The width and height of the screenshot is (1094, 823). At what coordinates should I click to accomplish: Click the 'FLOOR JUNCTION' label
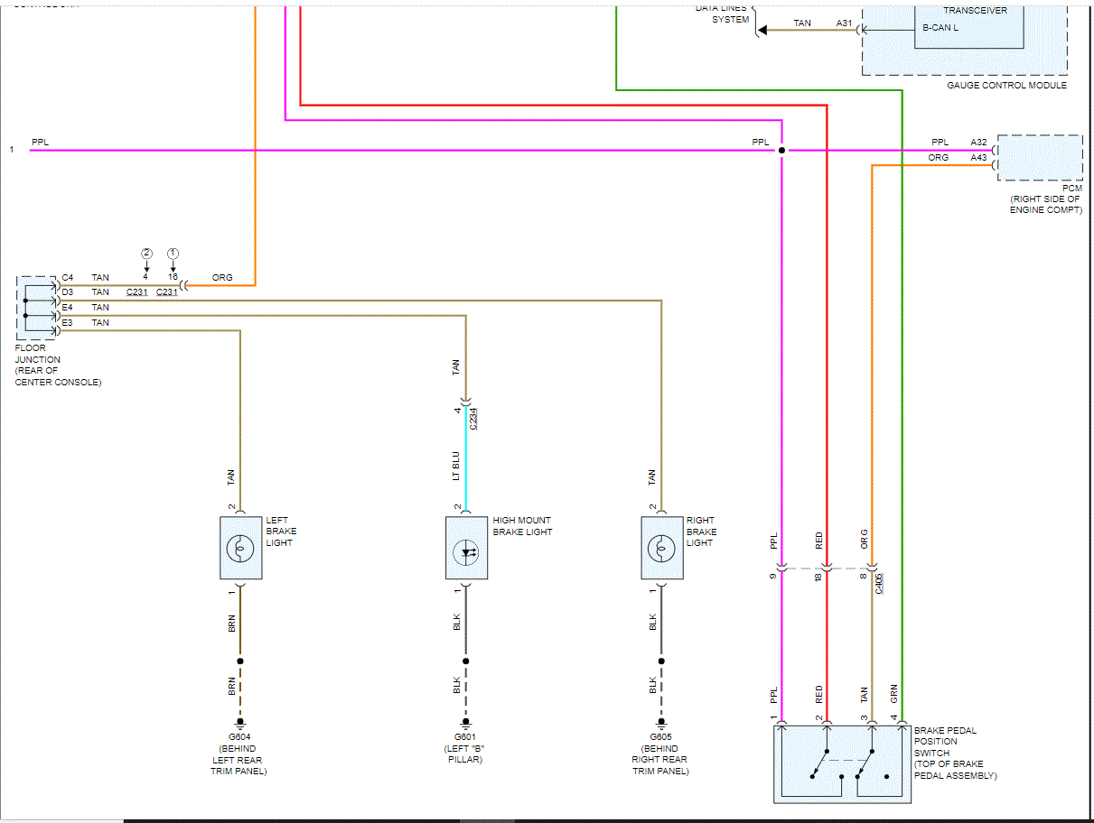(x=38, y=354)
